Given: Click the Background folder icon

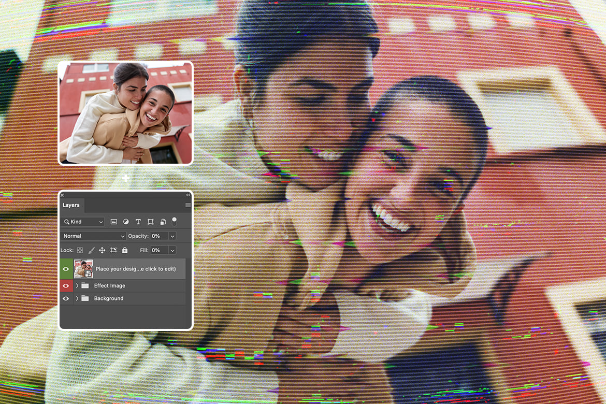Looking at the screenshot, I should tap(85, 298).
